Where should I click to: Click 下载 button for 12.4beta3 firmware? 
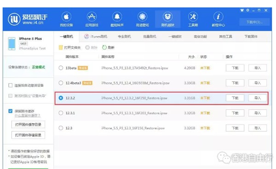click(x=235, y=83)
